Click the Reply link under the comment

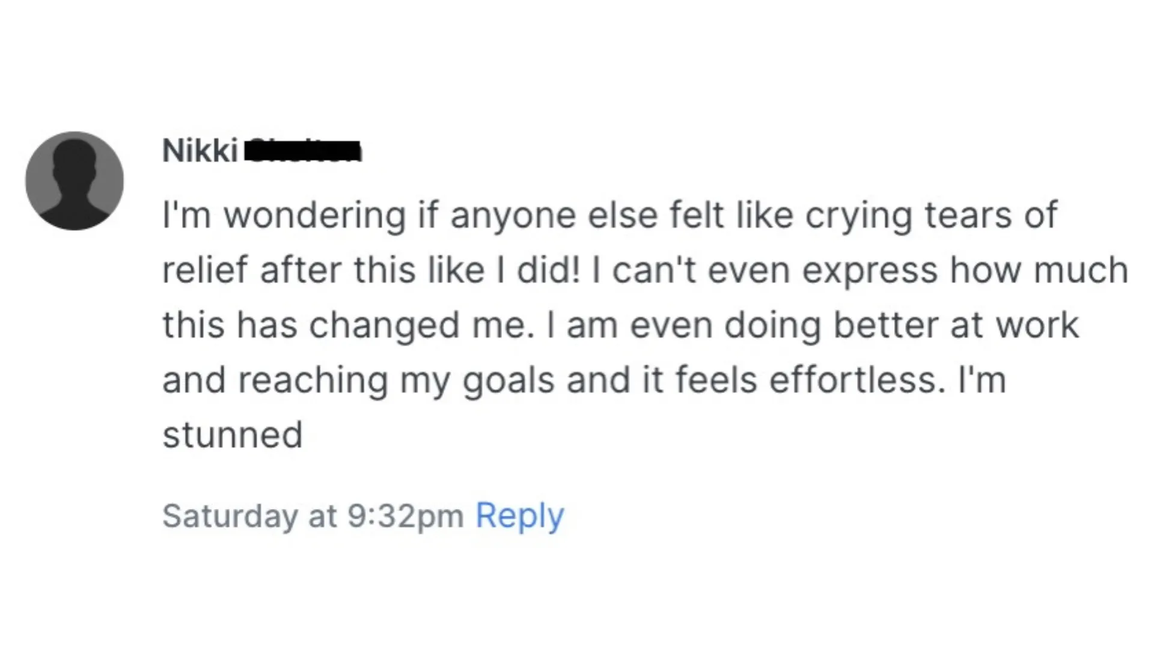coord(519,516)
